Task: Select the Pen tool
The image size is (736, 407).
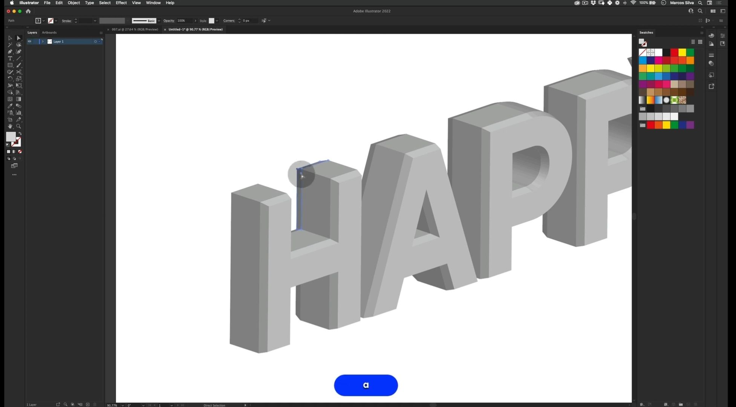Action: tap(10, 52)
